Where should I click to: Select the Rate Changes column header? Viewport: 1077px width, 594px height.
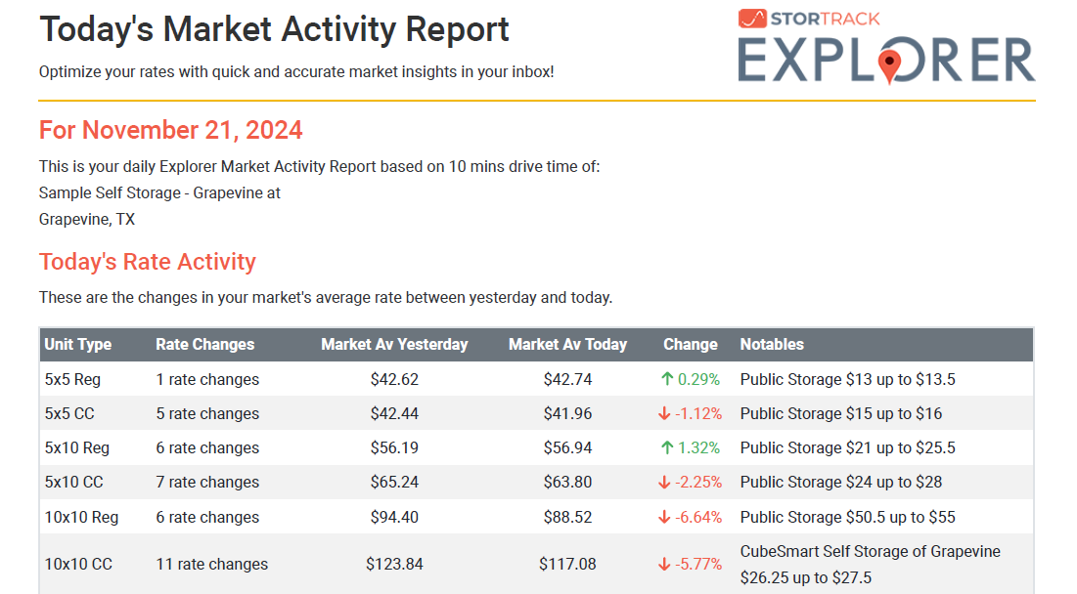pos(204,345)
